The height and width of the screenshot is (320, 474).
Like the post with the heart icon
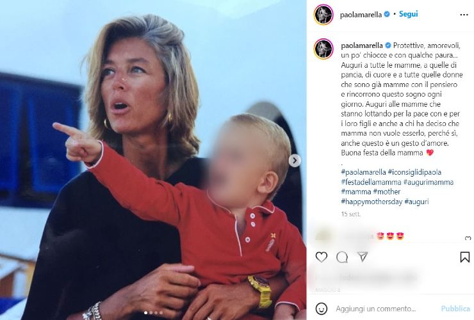coord(321,257)
